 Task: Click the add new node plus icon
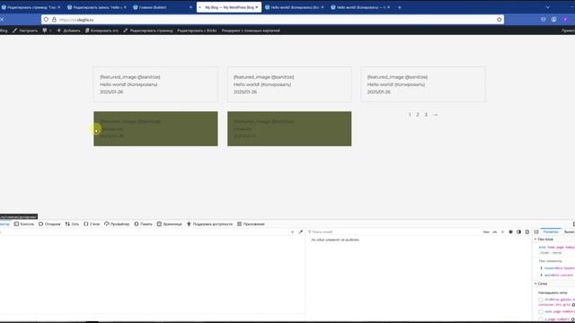[292, 231]
